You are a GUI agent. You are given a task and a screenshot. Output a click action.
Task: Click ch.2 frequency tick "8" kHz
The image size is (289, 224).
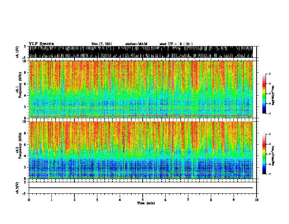26,133
